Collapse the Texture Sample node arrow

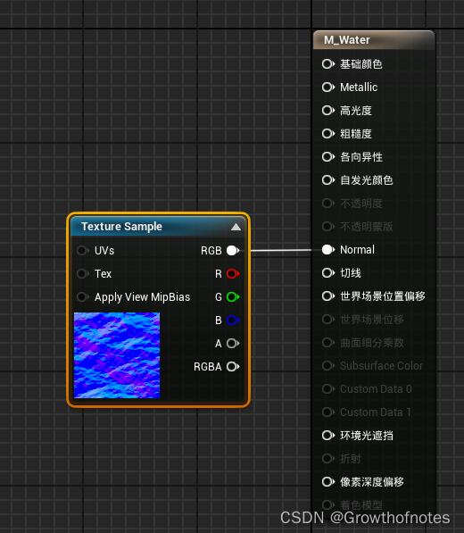tap(236, 227)
